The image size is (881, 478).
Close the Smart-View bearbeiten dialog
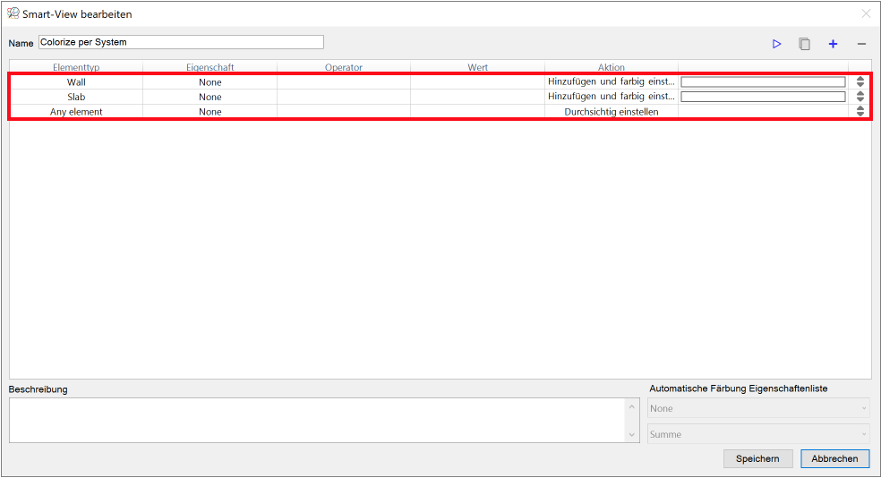pos(866,13)
